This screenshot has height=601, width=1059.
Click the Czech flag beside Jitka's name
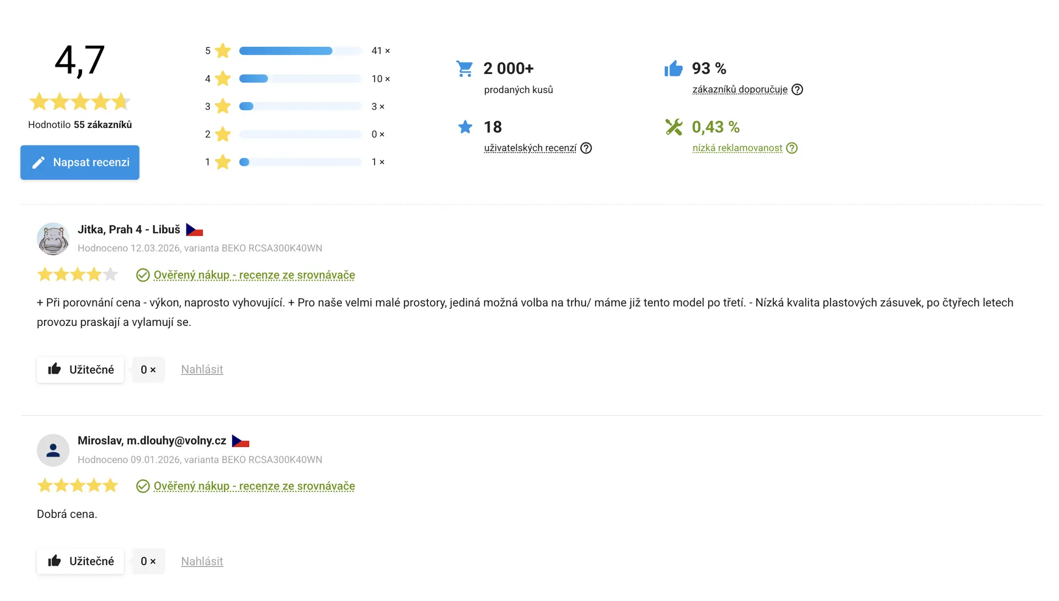pyautogui.click(x=194, y=230)
